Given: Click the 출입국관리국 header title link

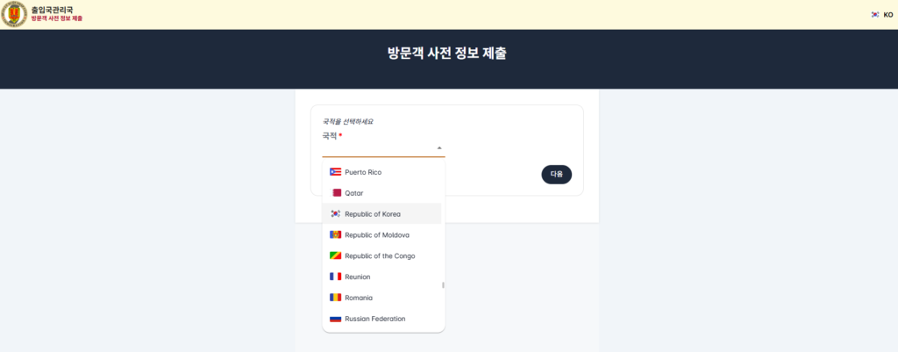Looking at the screenshot, I should (x=52, y=10).
